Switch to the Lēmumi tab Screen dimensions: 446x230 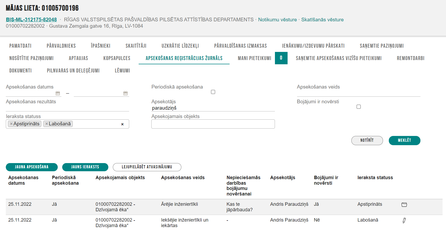coord(122,71)
